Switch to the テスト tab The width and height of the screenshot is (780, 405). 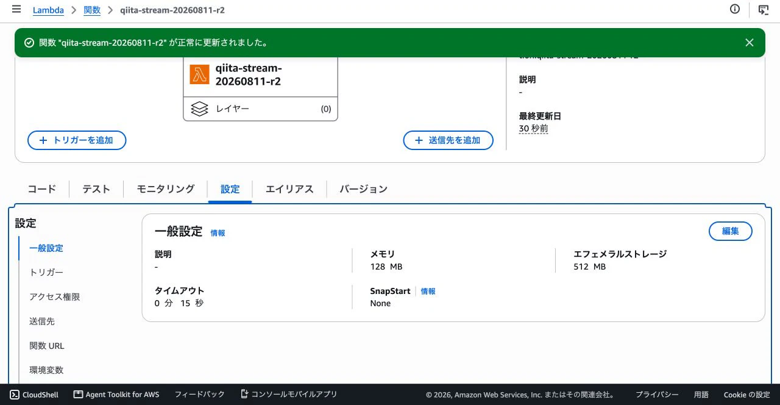click(x=96, y=189)
